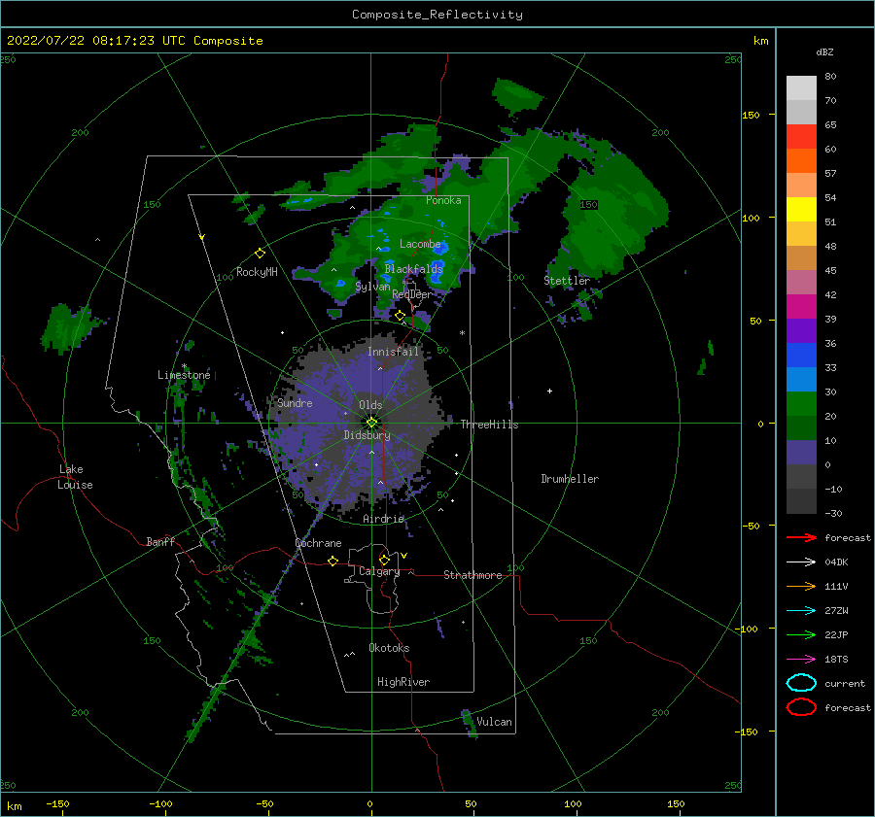Click the Olds city label
The width and height of the screenshot is (875, 817).
click(x=370, y=405)
